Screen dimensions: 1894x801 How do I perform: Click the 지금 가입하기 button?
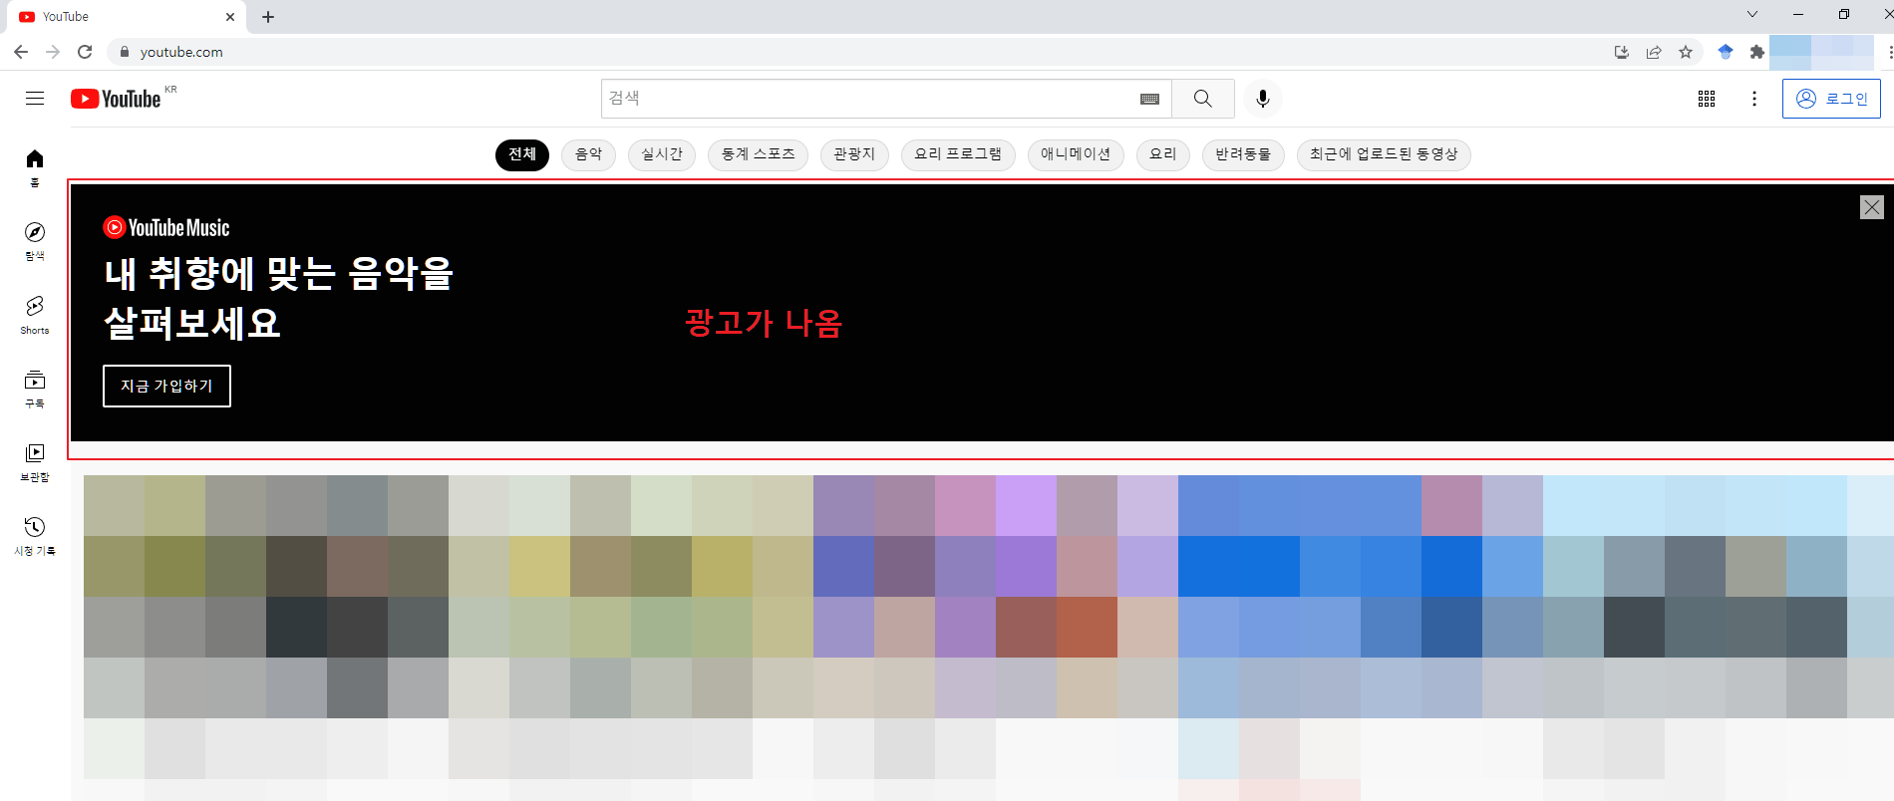166,386
